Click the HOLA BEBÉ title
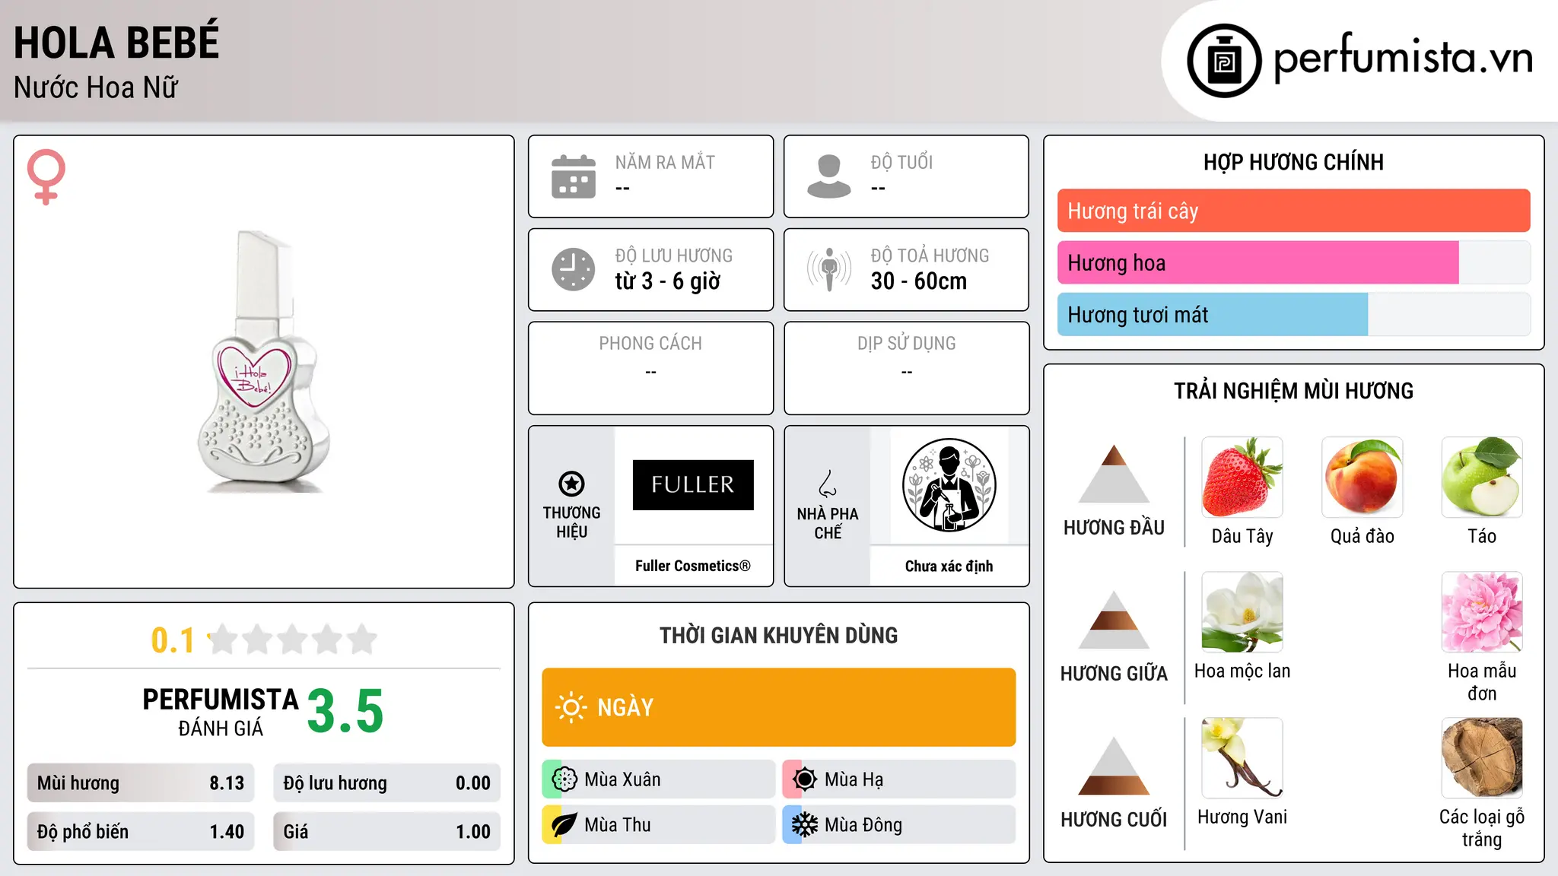The image size is (1558, 876). [116, 41]
